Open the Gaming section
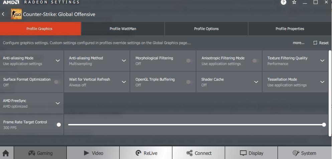 40,153
